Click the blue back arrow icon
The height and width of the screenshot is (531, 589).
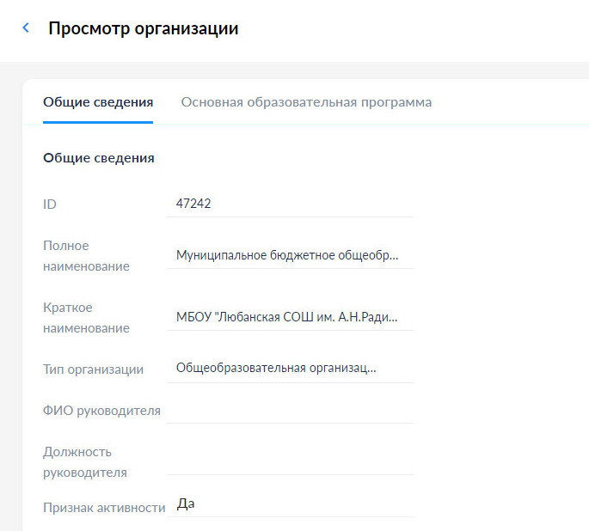tap(26, 27)
